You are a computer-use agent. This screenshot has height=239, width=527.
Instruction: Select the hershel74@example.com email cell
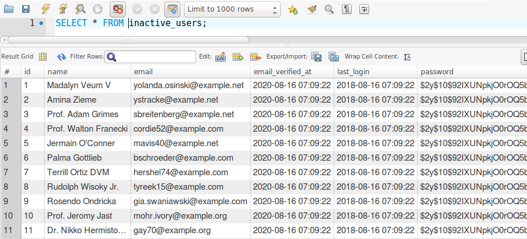(x=190, y=172)
